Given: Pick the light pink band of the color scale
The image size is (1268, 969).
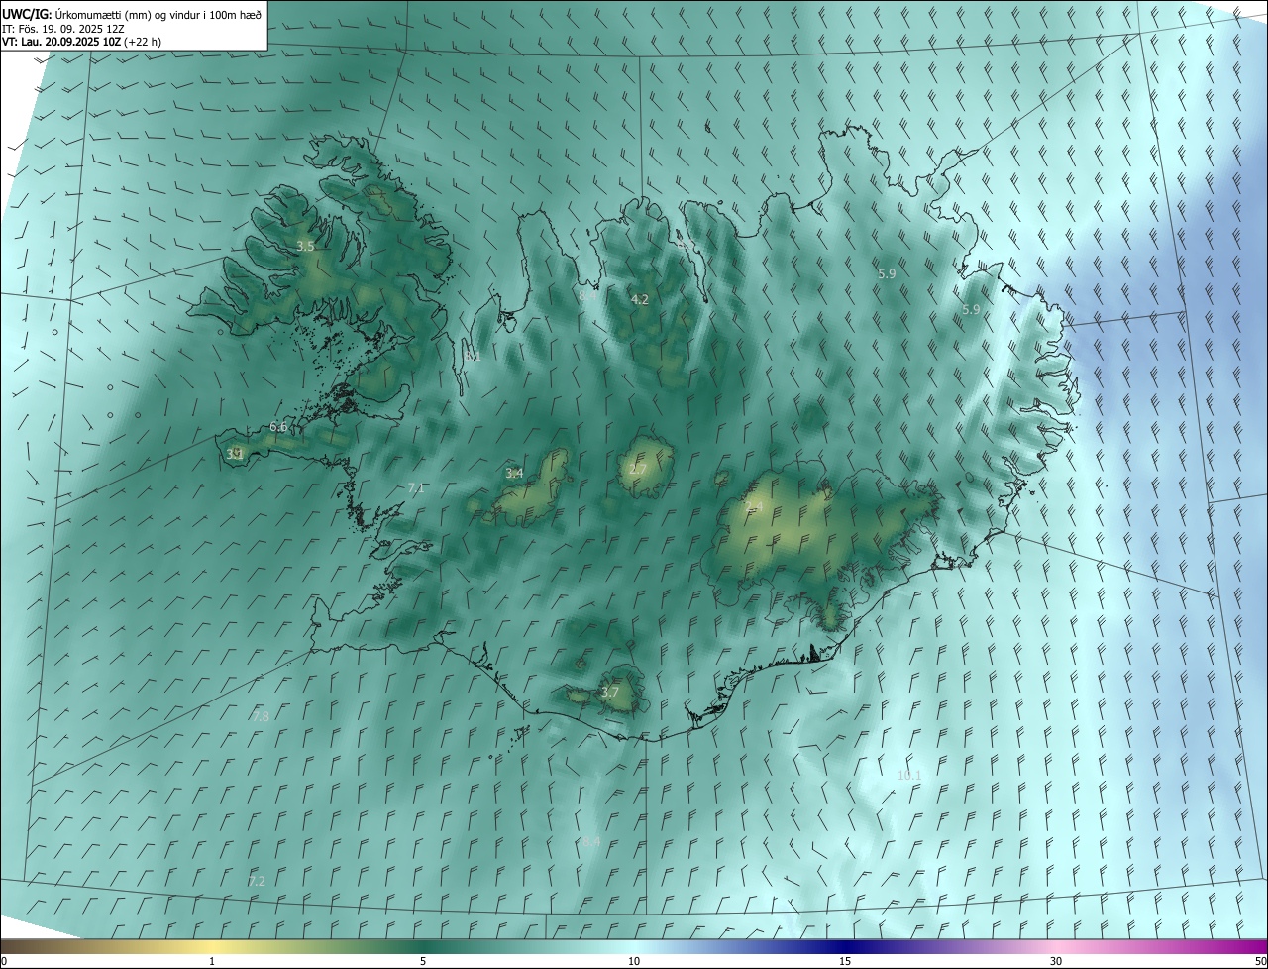Looking at the screenshot, I should pyautogui.click(x=1056, y=946).
